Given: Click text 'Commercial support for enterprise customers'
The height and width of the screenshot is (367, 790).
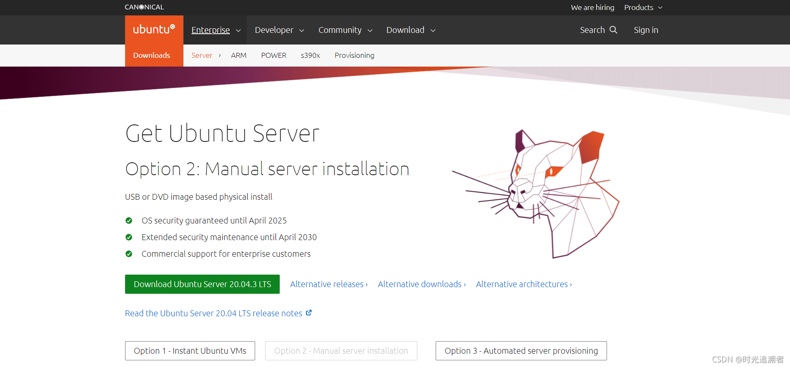Looking at the screenshot, I should (x=226, y=254).
